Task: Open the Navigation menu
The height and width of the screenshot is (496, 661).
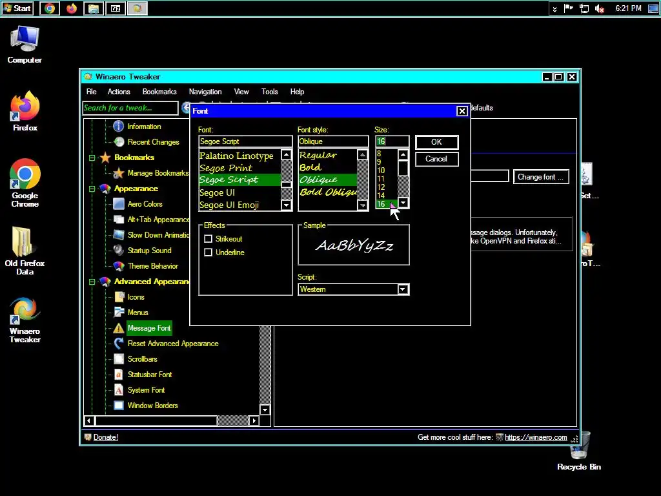Action: (x=205, y=92)
